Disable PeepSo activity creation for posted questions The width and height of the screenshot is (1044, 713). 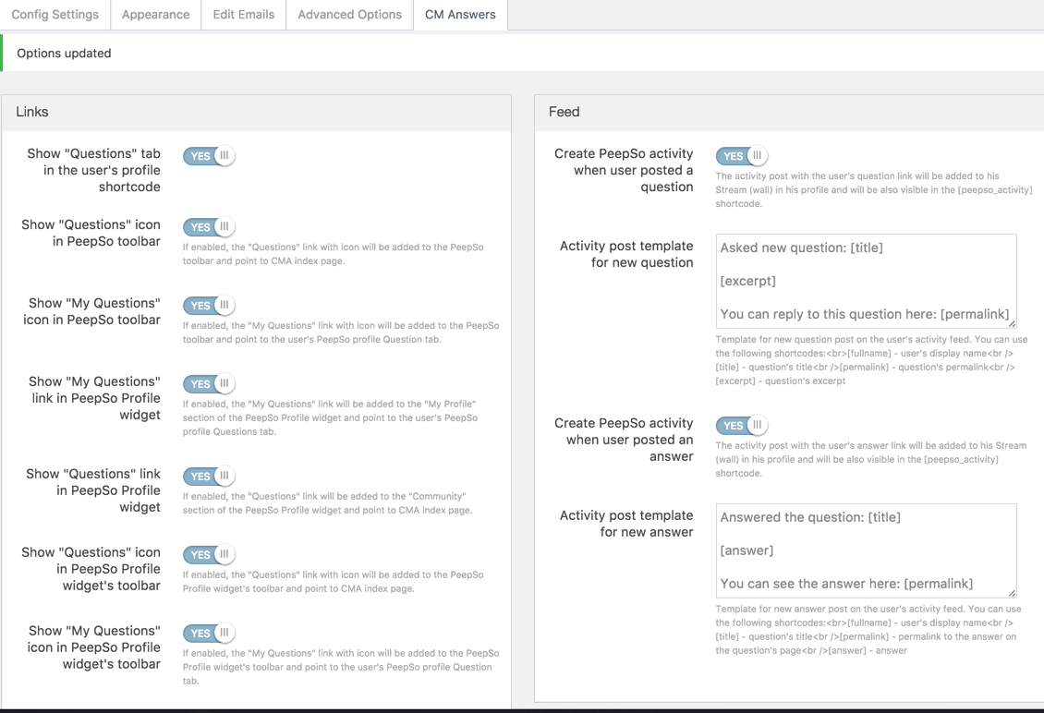[742, 156]
